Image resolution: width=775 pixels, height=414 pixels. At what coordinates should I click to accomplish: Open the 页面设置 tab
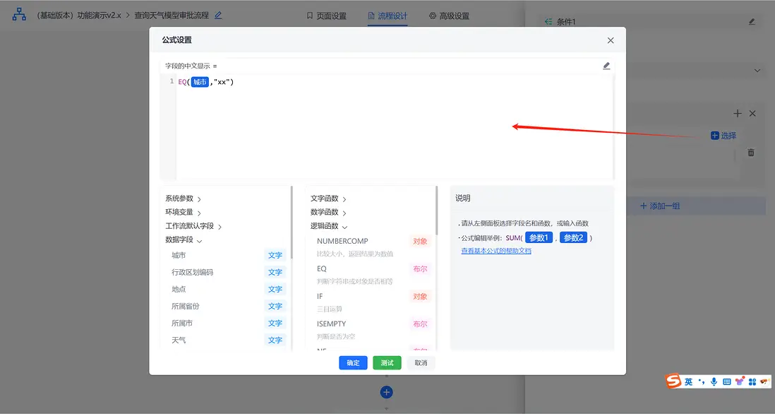coord(327,16)
